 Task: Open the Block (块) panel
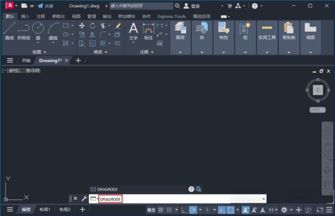(202, 38)
